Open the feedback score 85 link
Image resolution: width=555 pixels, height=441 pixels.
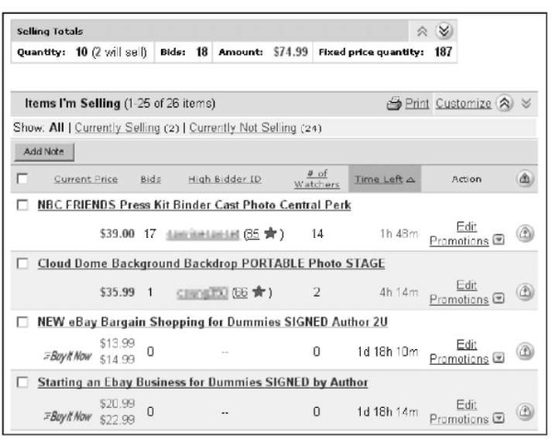pos(252,233)
